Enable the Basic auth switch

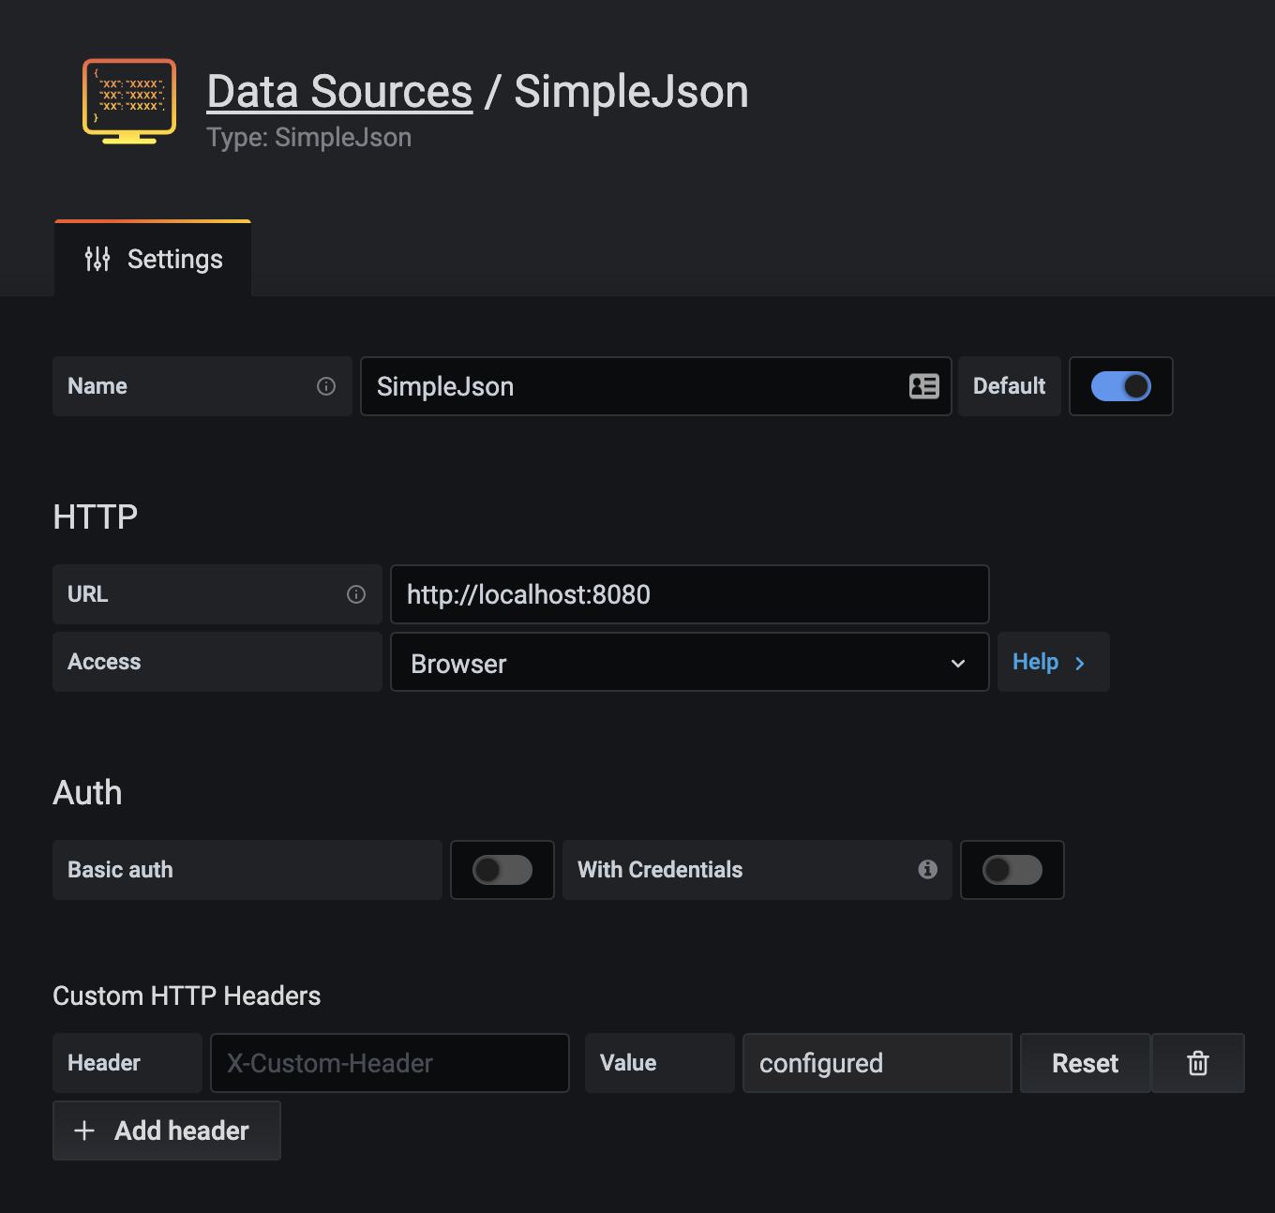click(502, 870)
